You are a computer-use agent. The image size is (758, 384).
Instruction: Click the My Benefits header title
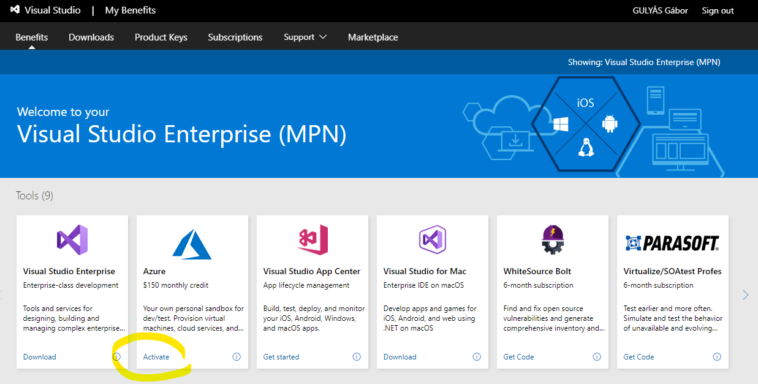pyautogui.click(x=131, y=10)
